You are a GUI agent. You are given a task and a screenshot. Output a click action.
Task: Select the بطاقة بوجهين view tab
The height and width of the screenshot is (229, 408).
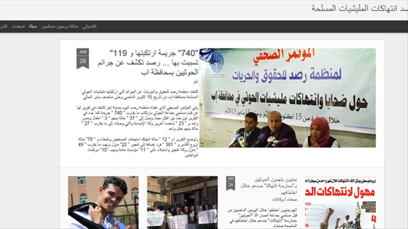(60, 26)
